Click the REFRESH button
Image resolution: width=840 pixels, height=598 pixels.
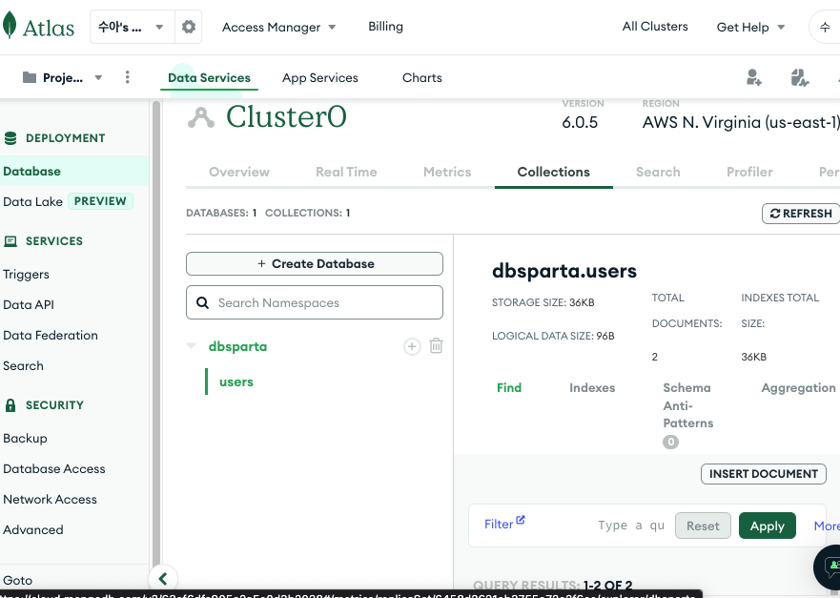click(x=801, y=214)
